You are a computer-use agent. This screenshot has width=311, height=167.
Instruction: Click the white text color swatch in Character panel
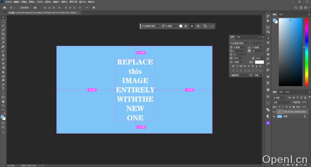(x=259, y=62)
